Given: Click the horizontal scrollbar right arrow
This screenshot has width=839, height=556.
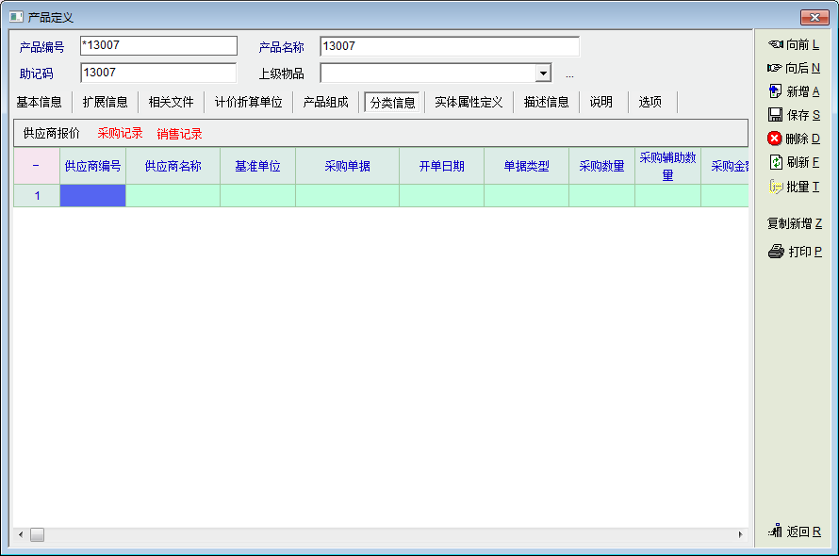Looking at the screenshot, I should point(741,535).
